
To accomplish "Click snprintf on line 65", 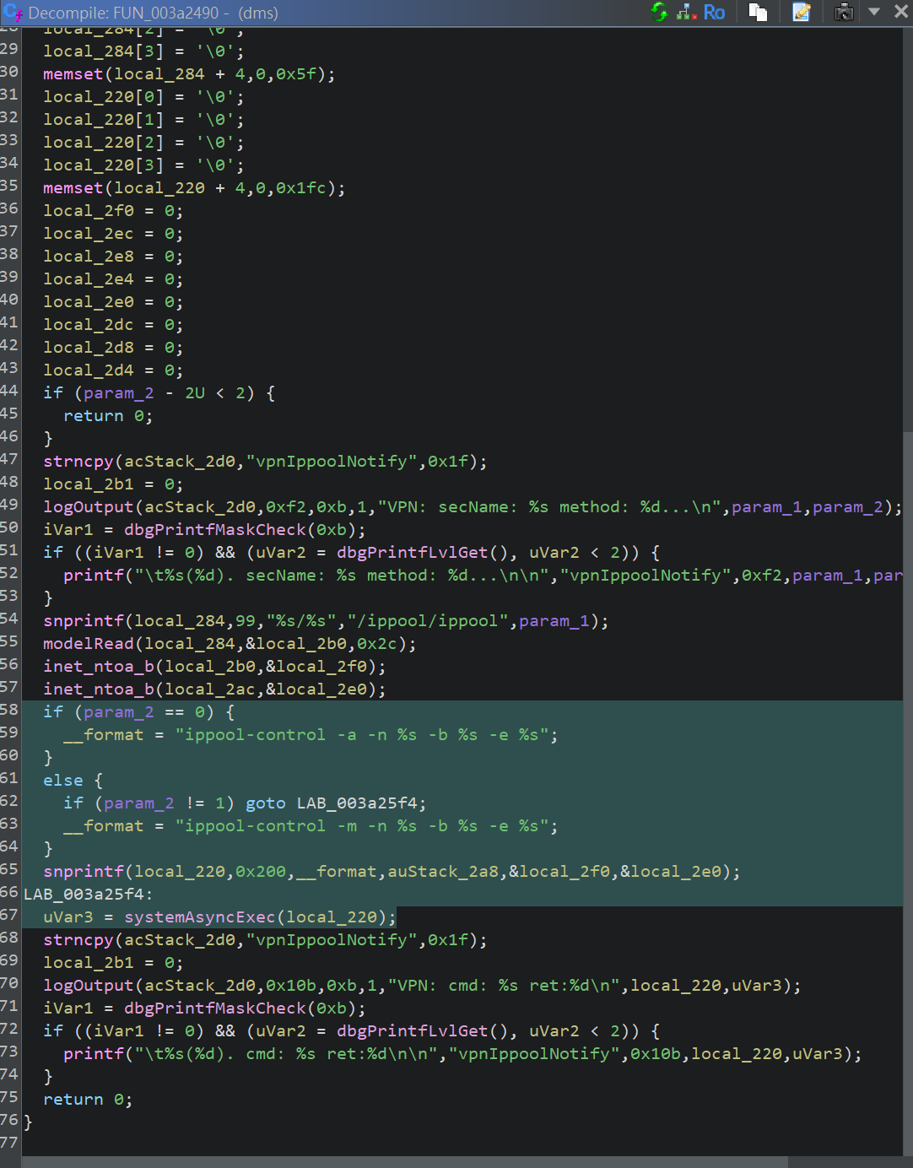I will tap(84, 872).
